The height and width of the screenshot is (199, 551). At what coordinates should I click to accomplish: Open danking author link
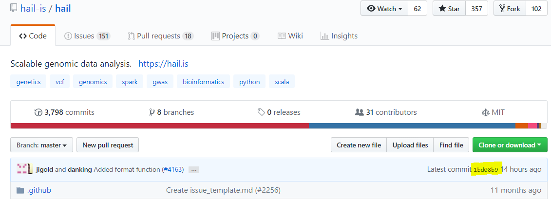coord(80,169)
